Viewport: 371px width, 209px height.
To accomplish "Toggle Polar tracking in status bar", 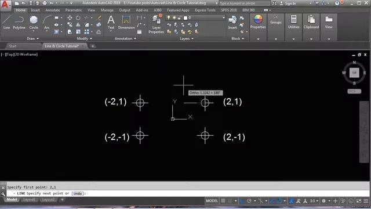I will click(249, 201).
